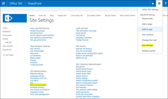
Task: Open Search Schema link
Action: tap(82, 76)
